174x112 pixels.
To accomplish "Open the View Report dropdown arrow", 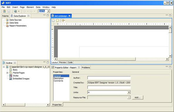I will [x=19, y=11].
